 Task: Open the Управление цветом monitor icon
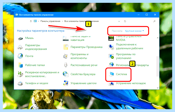click(65, 83)
